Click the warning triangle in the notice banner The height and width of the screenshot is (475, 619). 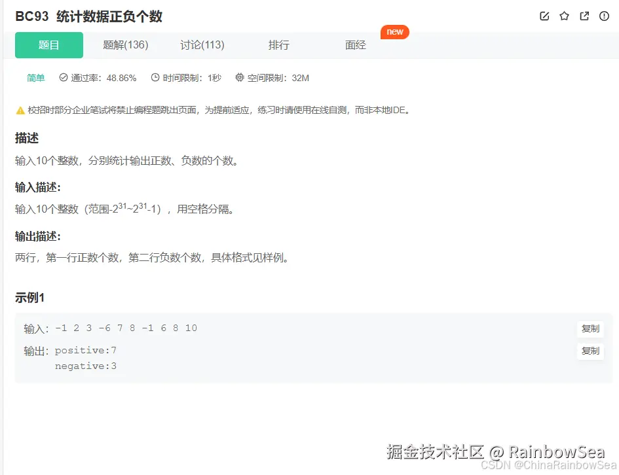click(20, 109)
